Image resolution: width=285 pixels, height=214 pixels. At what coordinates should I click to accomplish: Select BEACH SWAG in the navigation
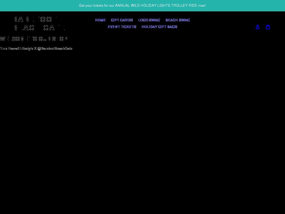click(x=178, y=20)
